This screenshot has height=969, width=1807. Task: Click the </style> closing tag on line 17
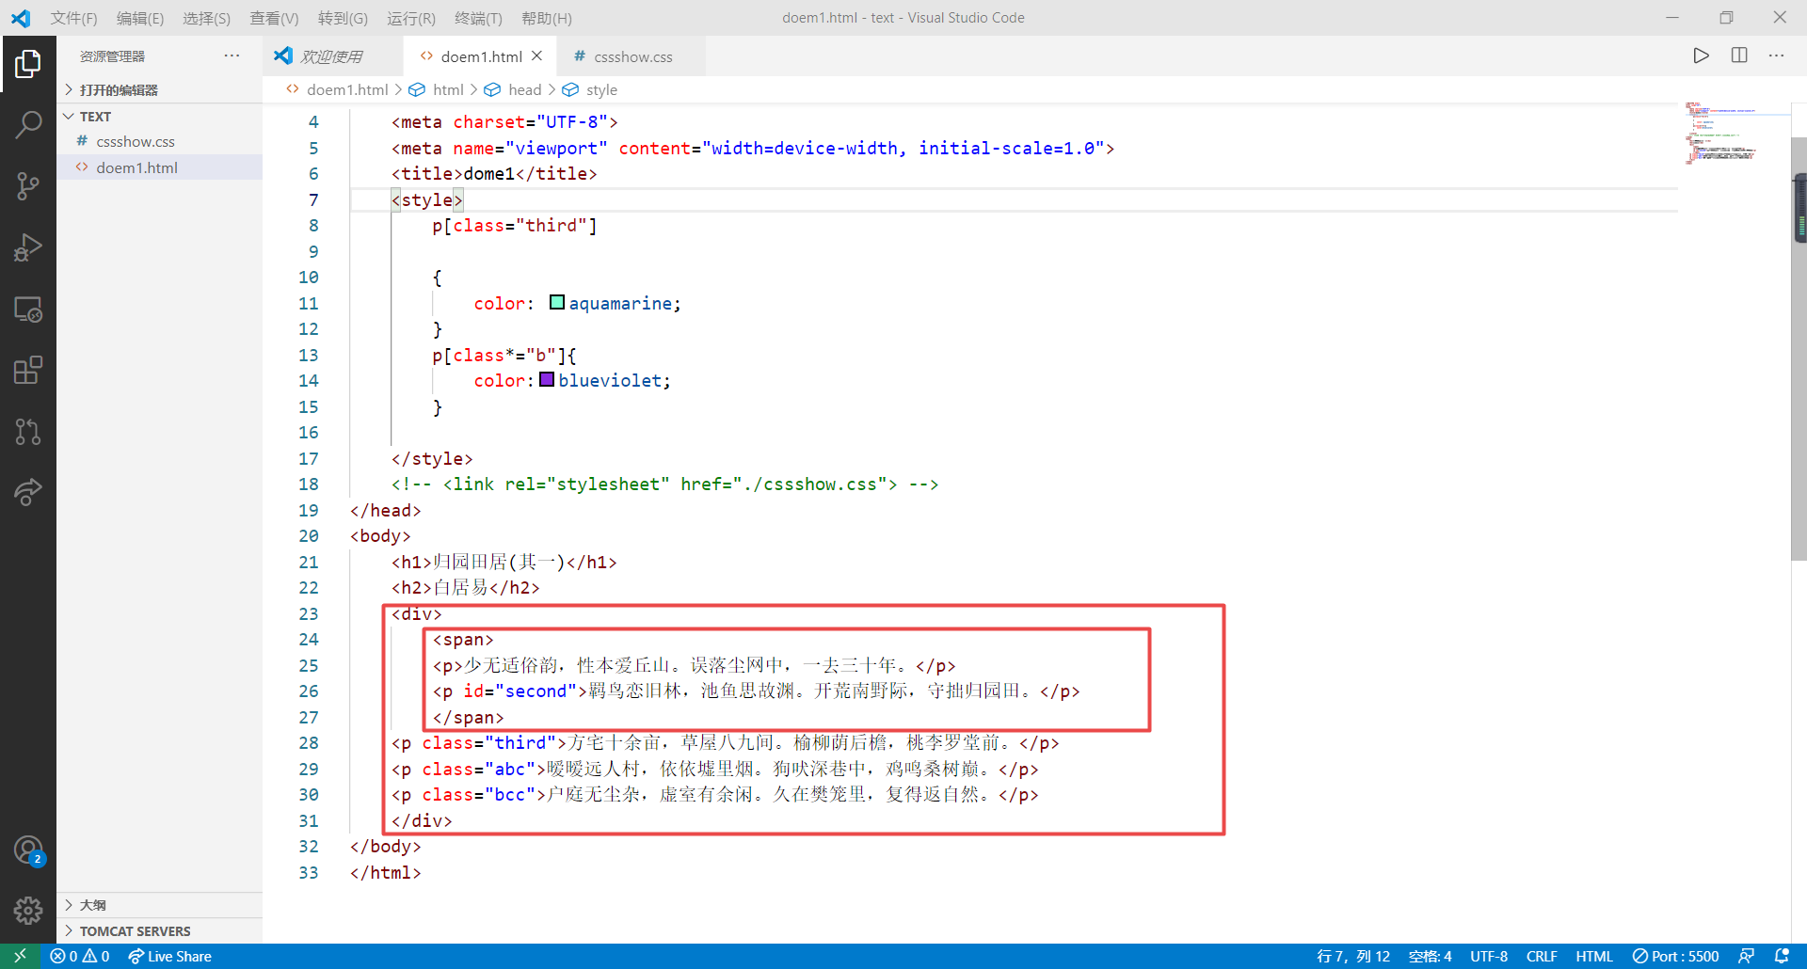432,458
